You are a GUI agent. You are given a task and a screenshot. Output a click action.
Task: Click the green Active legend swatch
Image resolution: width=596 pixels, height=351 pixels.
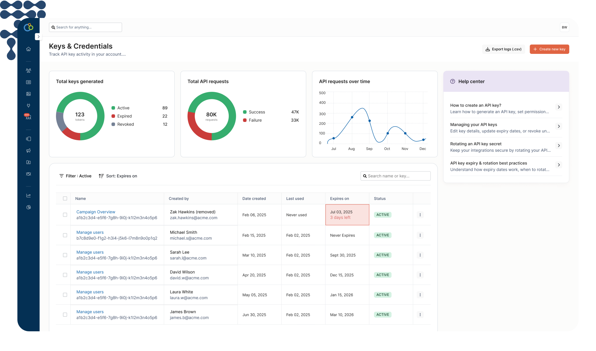click(113, 108)
